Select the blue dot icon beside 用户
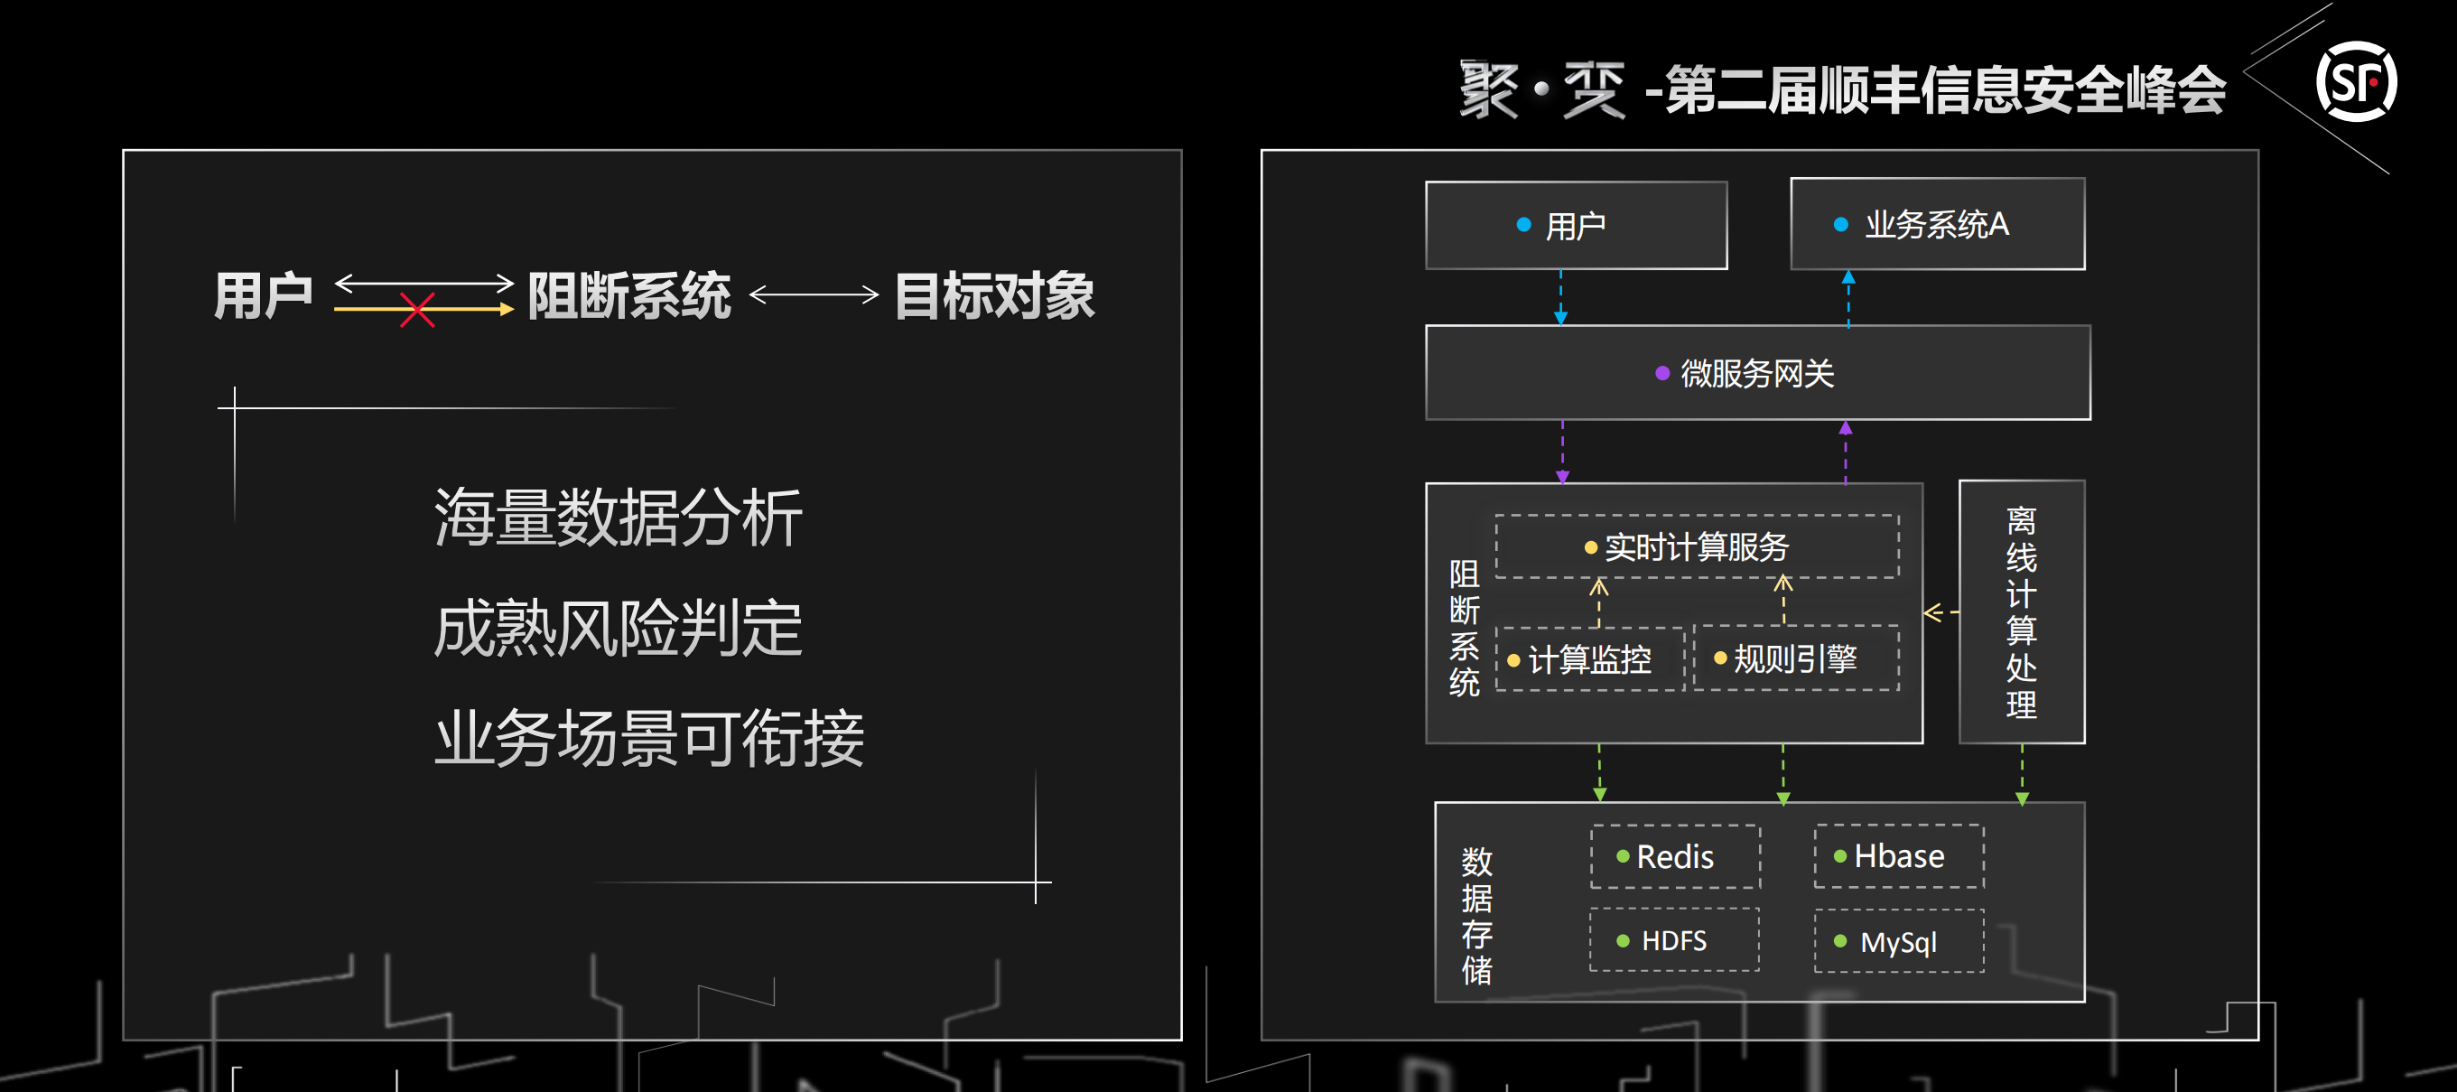The width and height of the screenshot is (2457, 1092). point(1525,225)
